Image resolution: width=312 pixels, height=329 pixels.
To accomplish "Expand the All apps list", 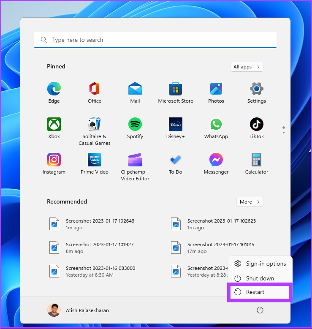I will point(247,67).
